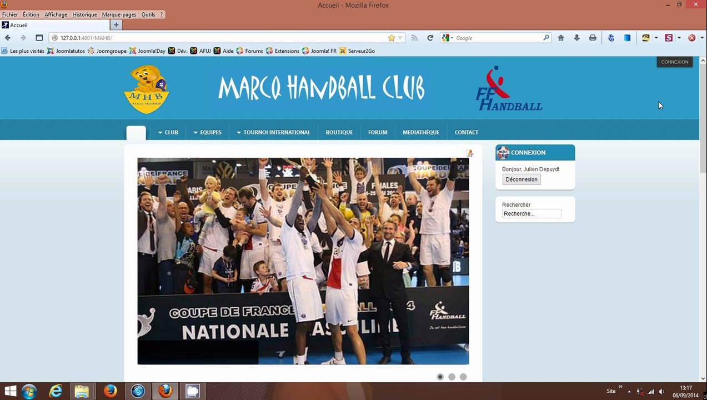The width and height of the screenshot is (707, 400).
Task: Click the window icon beside the address bar
Action: [x=39, y=38]
